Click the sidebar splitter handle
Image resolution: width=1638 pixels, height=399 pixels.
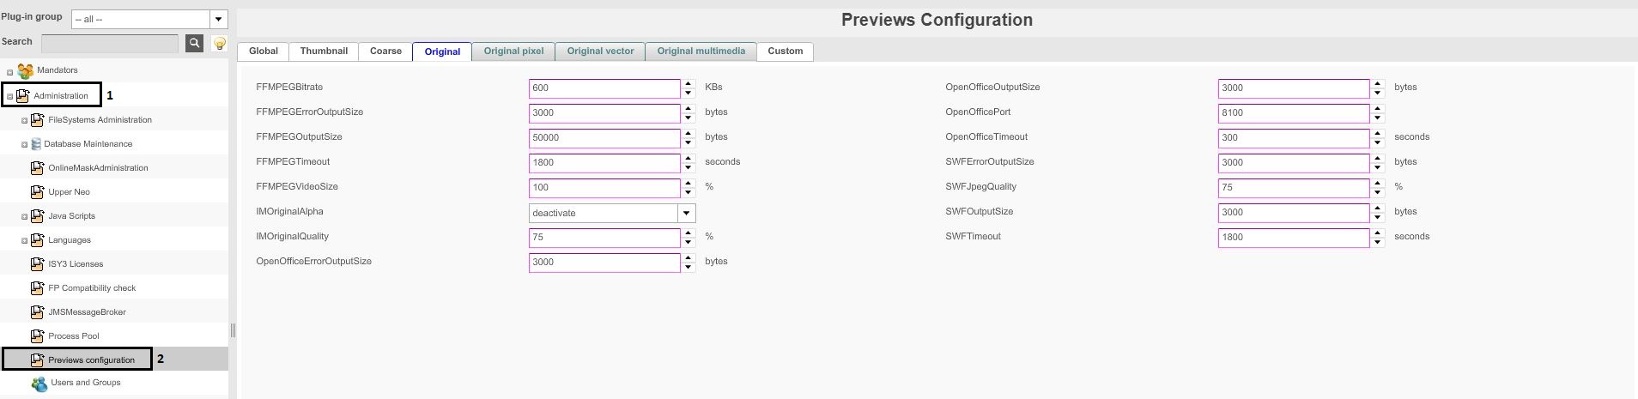233,330
